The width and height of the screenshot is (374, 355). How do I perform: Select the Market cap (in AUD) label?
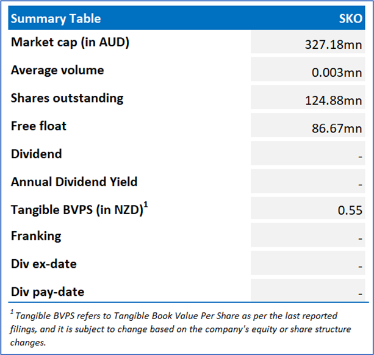tap(70, 42)
